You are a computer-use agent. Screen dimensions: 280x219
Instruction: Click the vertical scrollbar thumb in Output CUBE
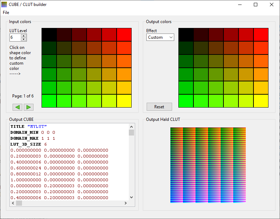pos(131,132)
